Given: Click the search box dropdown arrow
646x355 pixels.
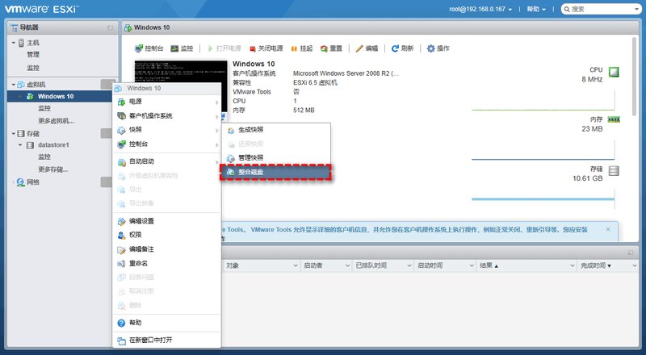Looking at the screenshot, I should 637,9.
